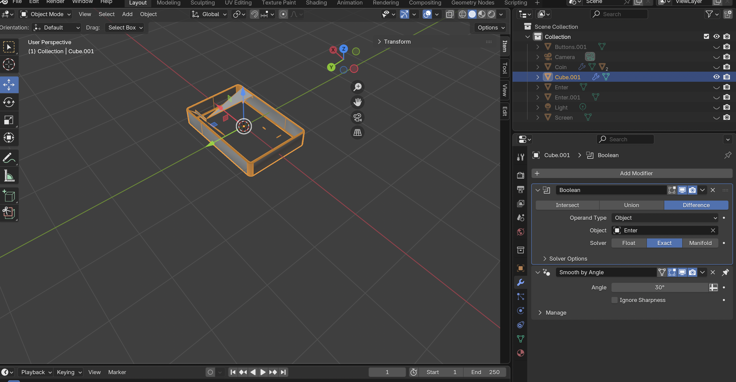Toggle camera view in viewport
Screen dimensions: 736x382
[x=358, y=117]
